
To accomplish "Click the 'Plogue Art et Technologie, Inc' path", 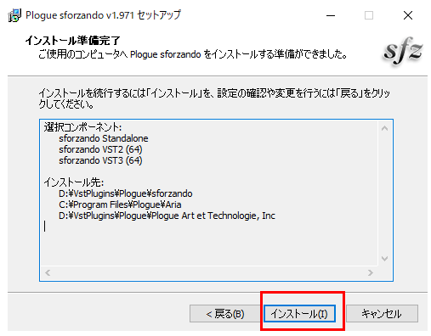I will (167, 216).
